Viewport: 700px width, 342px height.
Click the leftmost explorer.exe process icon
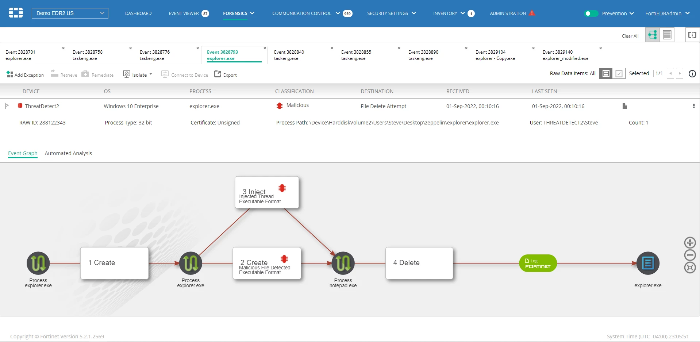[38, 263]
